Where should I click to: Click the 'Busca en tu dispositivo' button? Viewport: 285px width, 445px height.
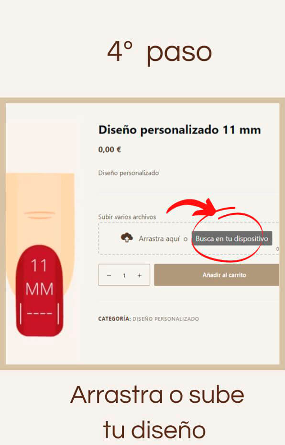point(232,238)
